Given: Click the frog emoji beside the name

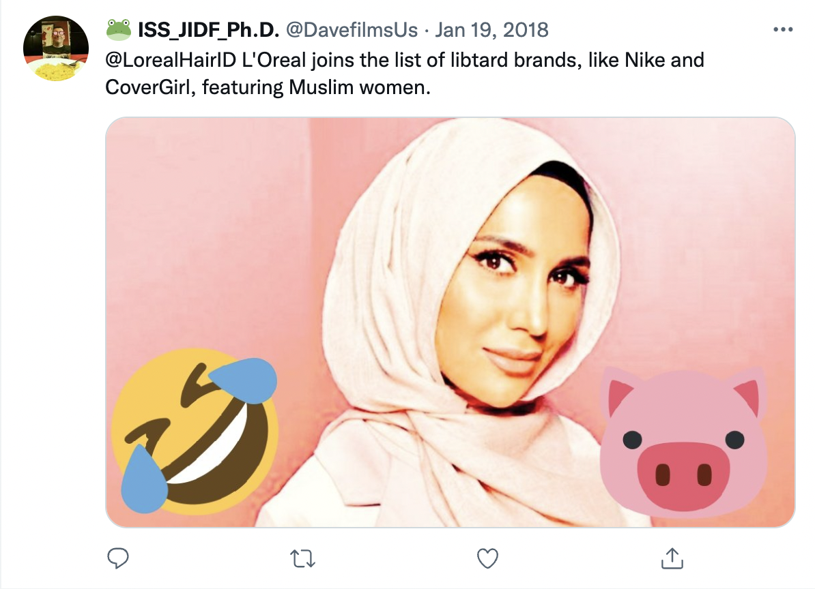Looking at the screenshot, I should [x=119, y=30].
